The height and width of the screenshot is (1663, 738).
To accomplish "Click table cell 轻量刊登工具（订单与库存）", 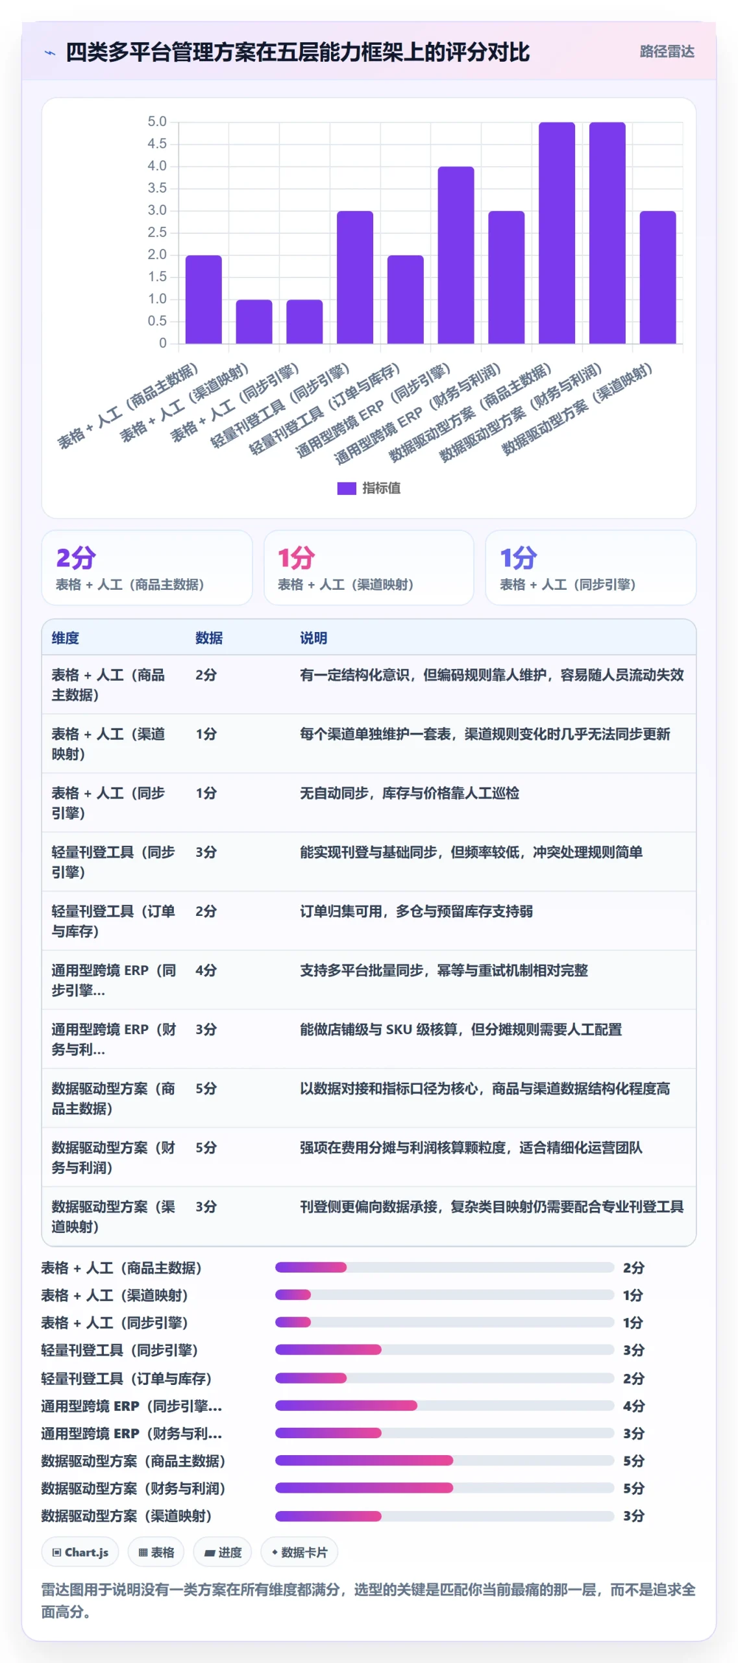I will (114, 920).
